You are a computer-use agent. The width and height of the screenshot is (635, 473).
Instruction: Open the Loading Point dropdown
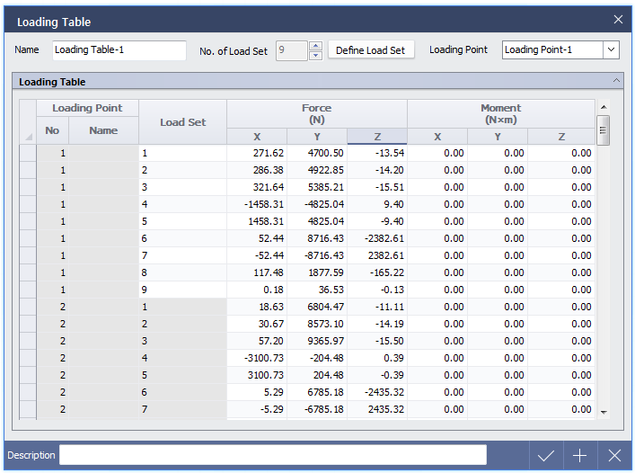pos(612,50)
